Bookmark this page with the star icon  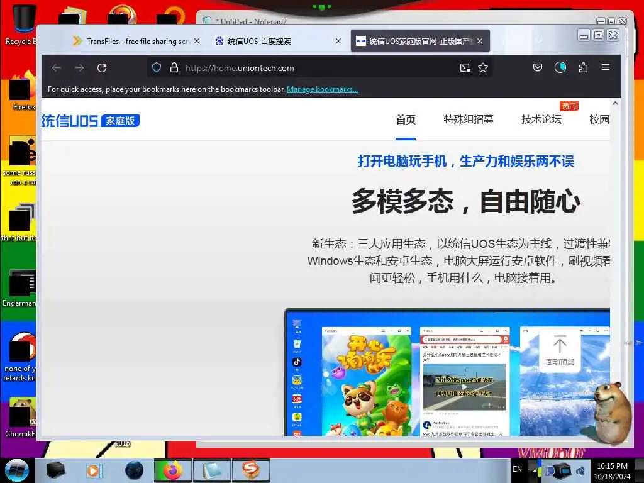[483, 68]
